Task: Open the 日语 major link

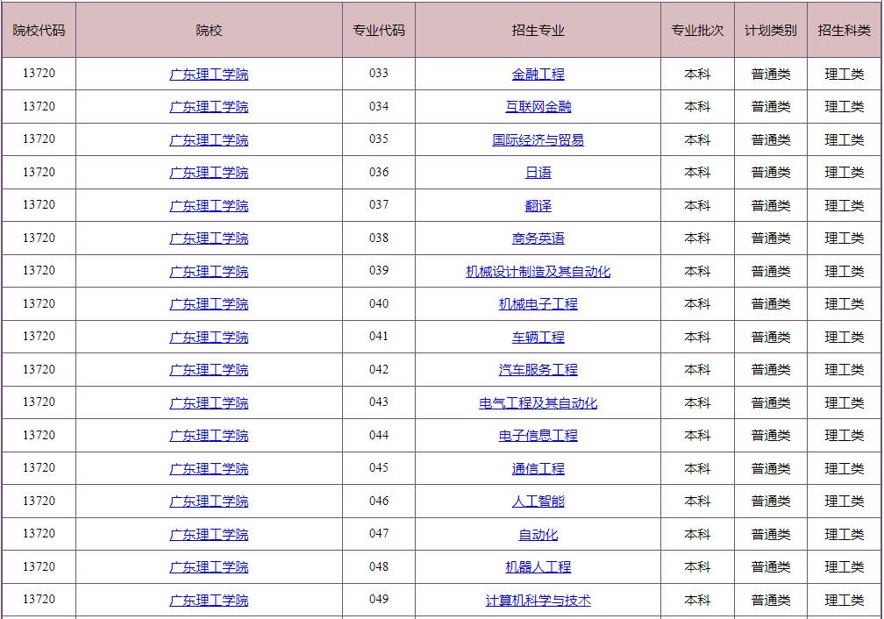Action: (x=538, y=172)
